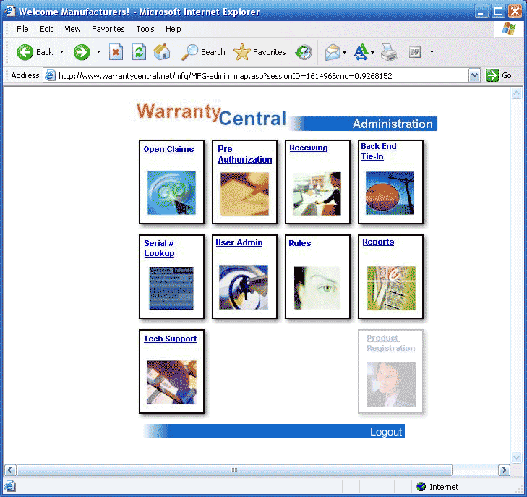Image resolution: width=527 pixels, height=497 pixels.
Task: Click the horizontal scrollbar thumb
Action: click(235, 470)
